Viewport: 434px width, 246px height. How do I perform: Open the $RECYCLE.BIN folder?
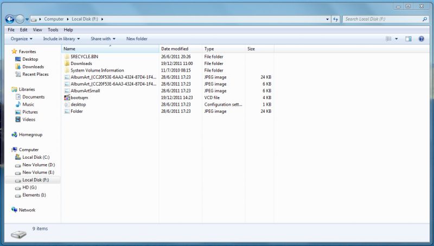[x=84, y=56]
